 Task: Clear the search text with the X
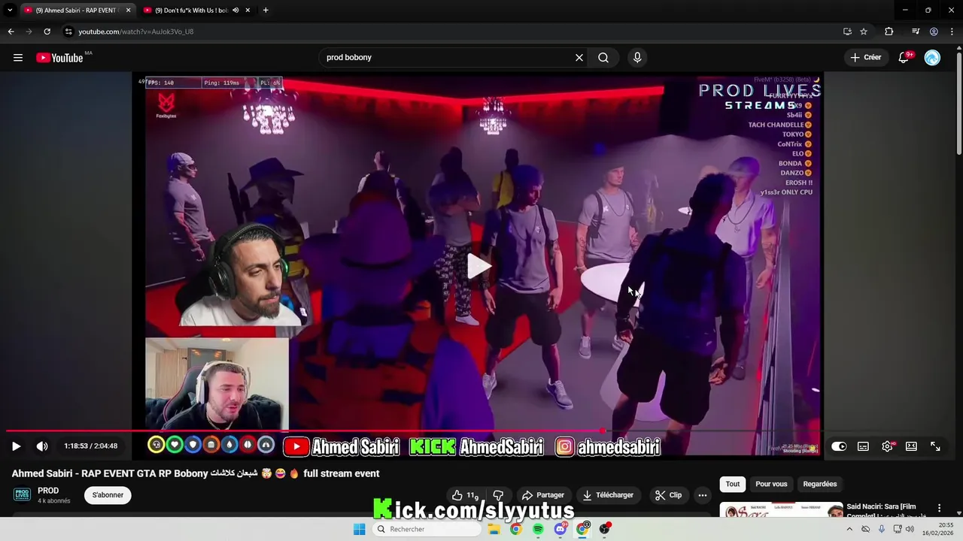coord(579,58)
